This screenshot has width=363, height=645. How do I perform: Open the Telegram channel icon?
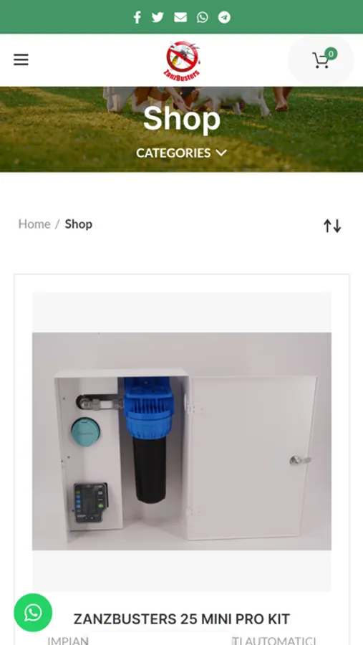(x=224, y=17)
